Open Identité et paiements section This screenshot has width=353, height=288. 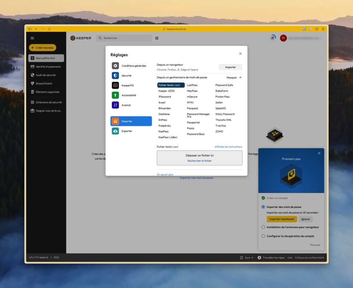[46, 66]
